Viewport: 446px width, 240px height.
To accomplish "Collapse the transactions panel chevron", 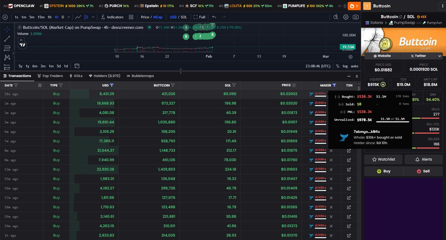I will click(357, 76).
